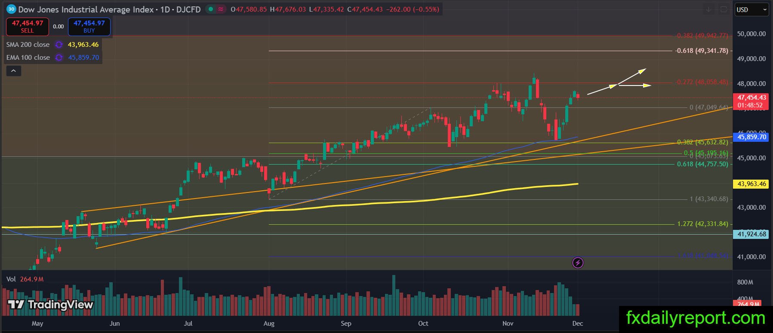This screenshot has height=333, width=773.
Task: Open the USD currency dropdown
Action: click(x=751, y=9)
